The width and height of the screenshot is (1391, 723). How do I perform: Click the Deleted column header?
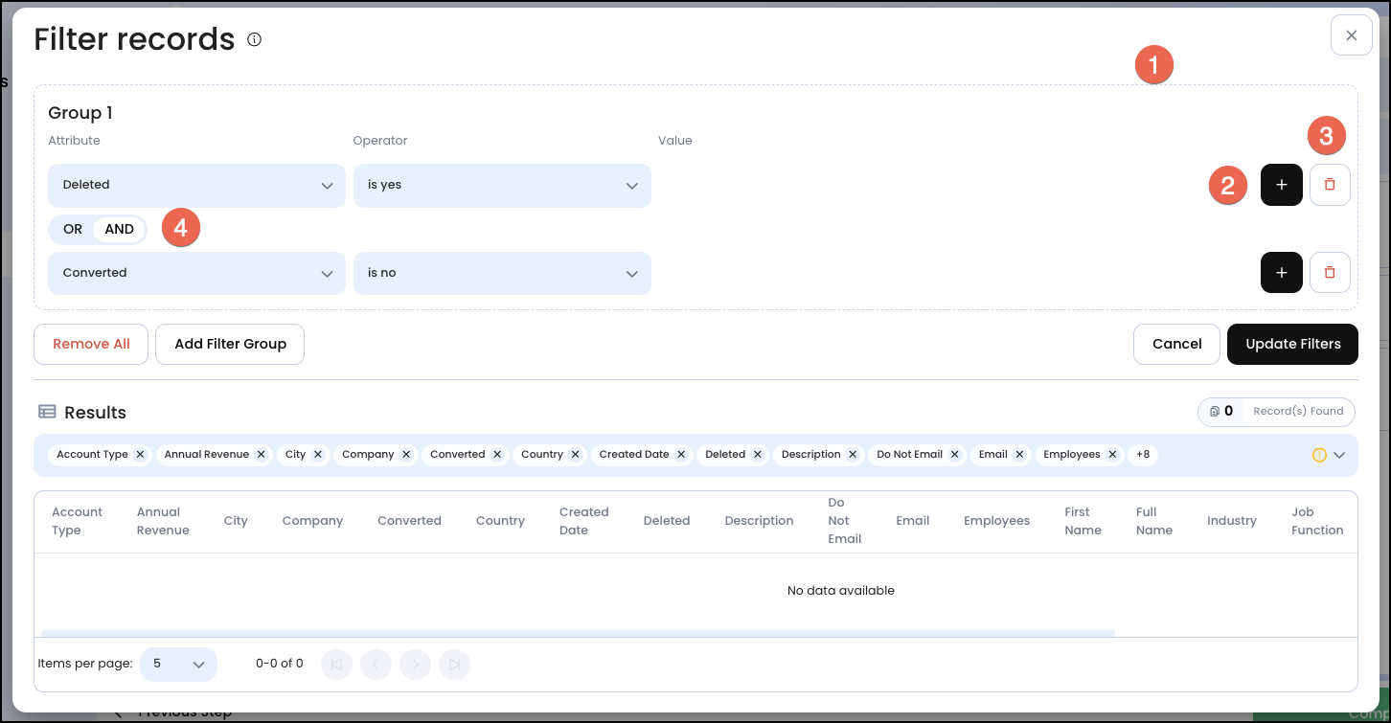pyautogui.click(x=667, y=521)
